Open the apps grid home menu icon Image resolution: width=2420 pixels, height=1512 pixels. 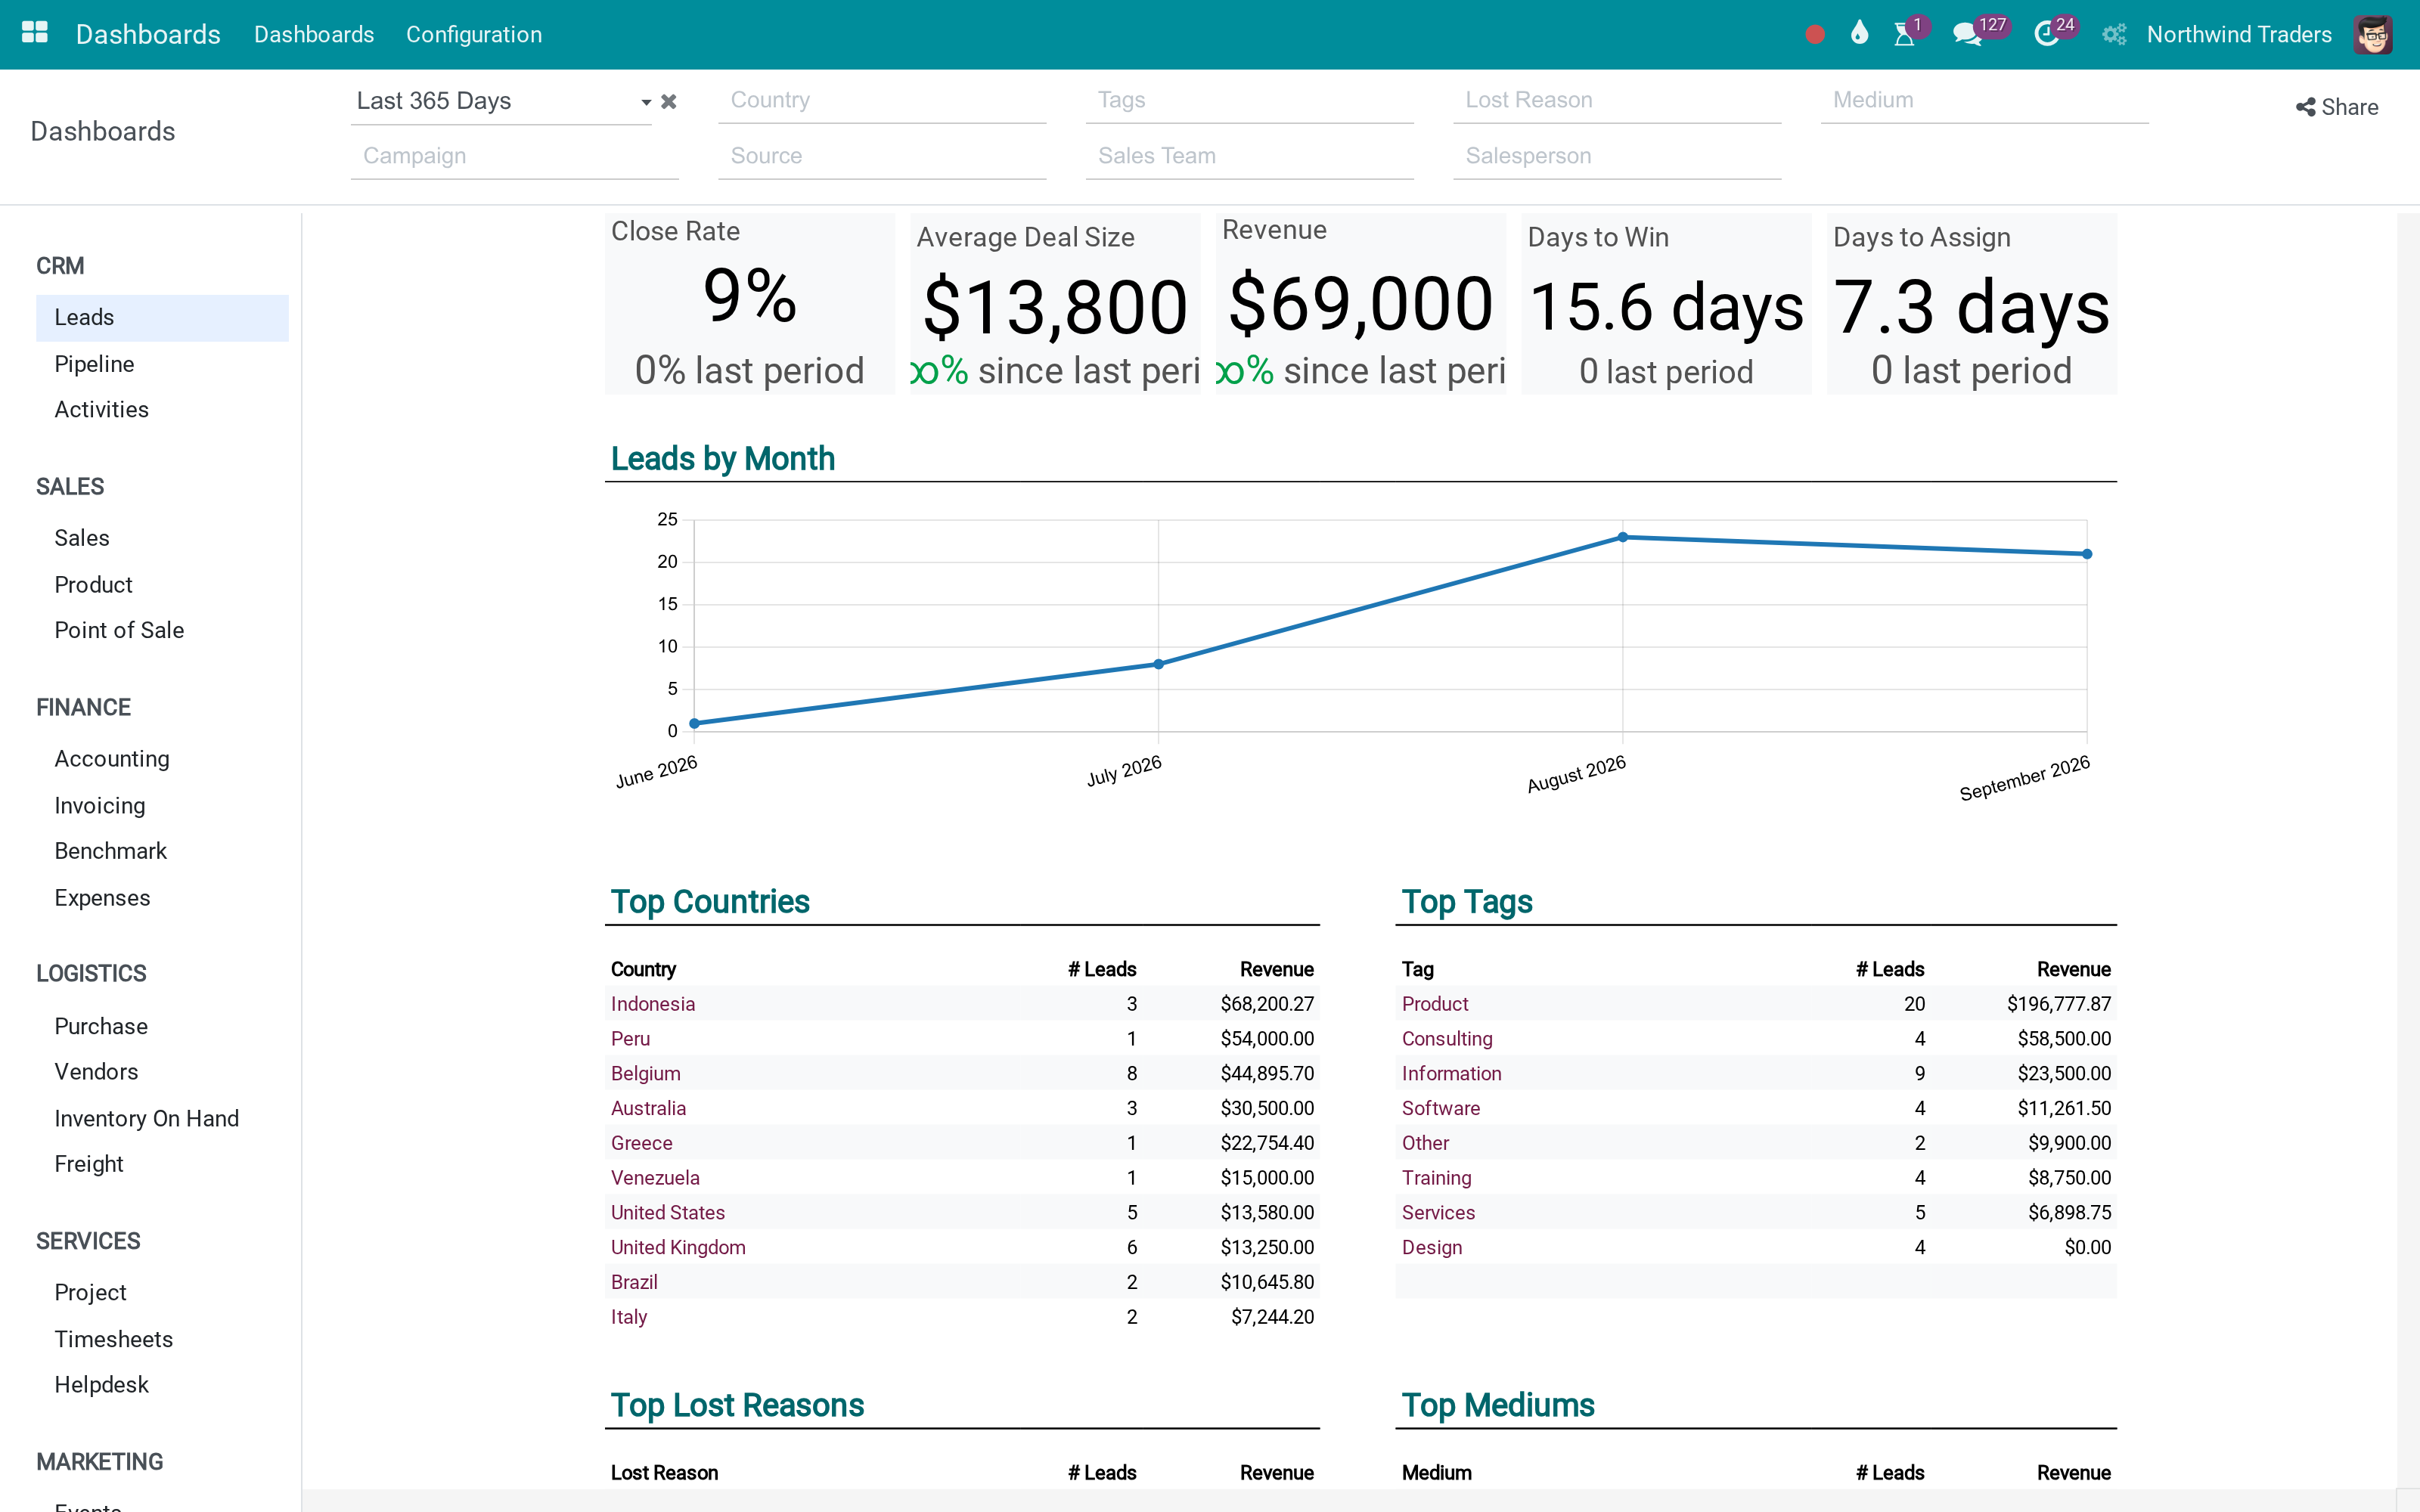[x=35, y=34]
